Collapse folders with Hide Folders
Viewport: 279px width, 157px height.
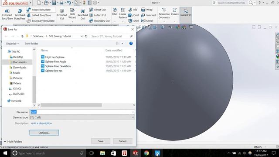(x=13, y=141)
